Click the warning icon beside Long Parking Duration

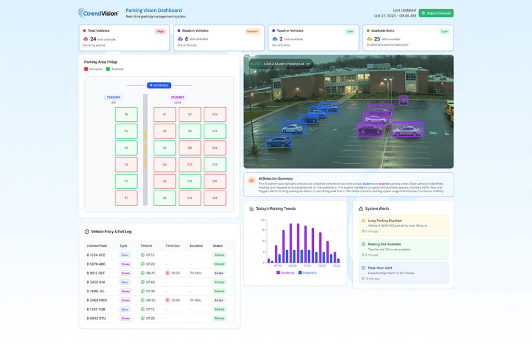pos(363,221)
